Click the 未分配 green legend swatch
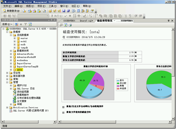 point(118,83)
